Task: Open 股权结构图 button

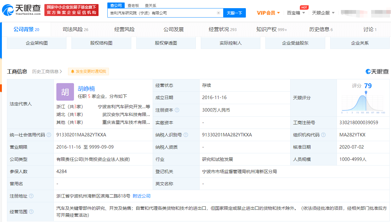Action: tap(101, 43)
